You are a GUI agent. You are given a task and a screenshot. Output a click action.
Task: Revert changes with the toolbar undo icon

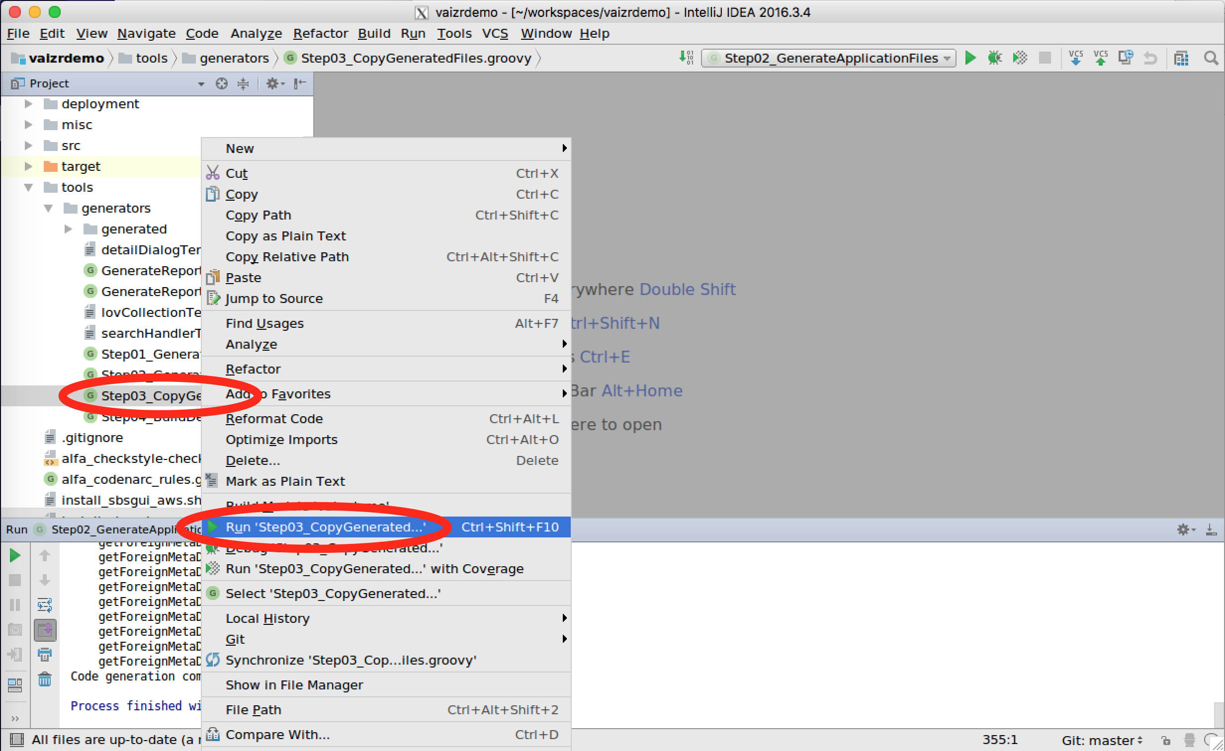pyautogui.click(x=1150, y=58)
